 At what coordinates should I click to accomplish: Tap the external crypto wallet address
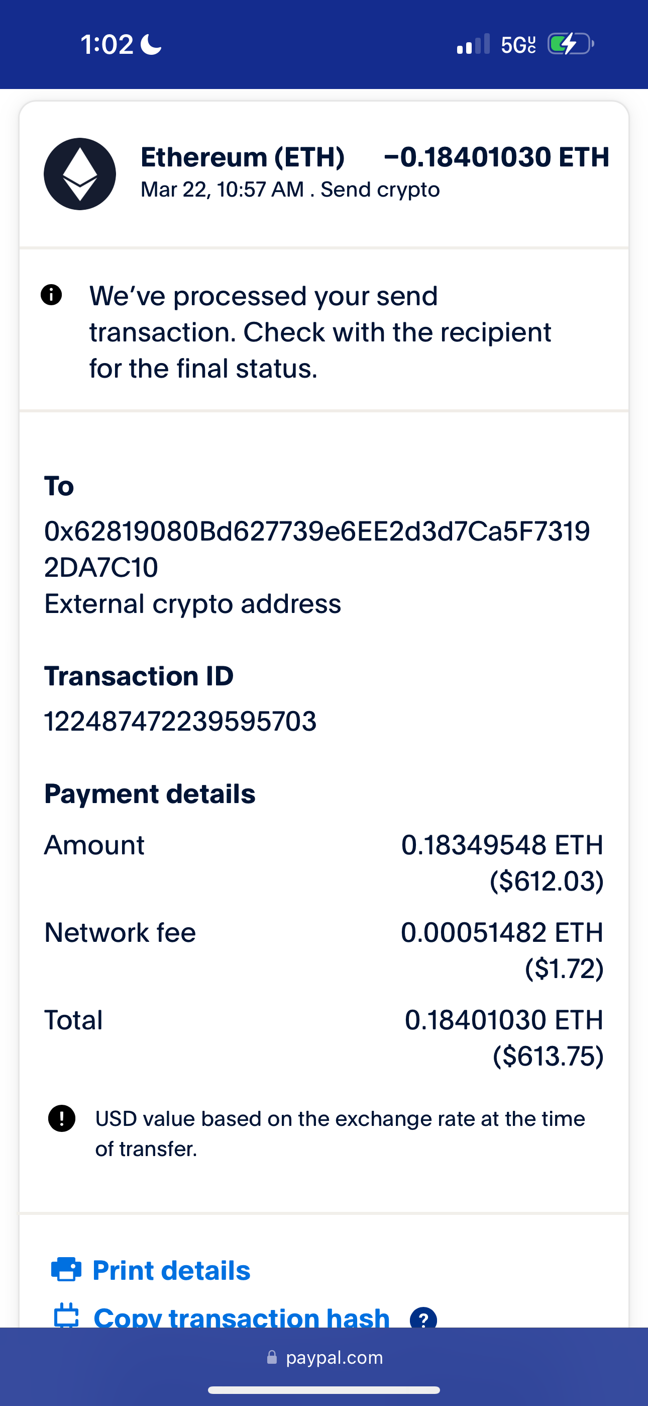(x=316, y=549)
